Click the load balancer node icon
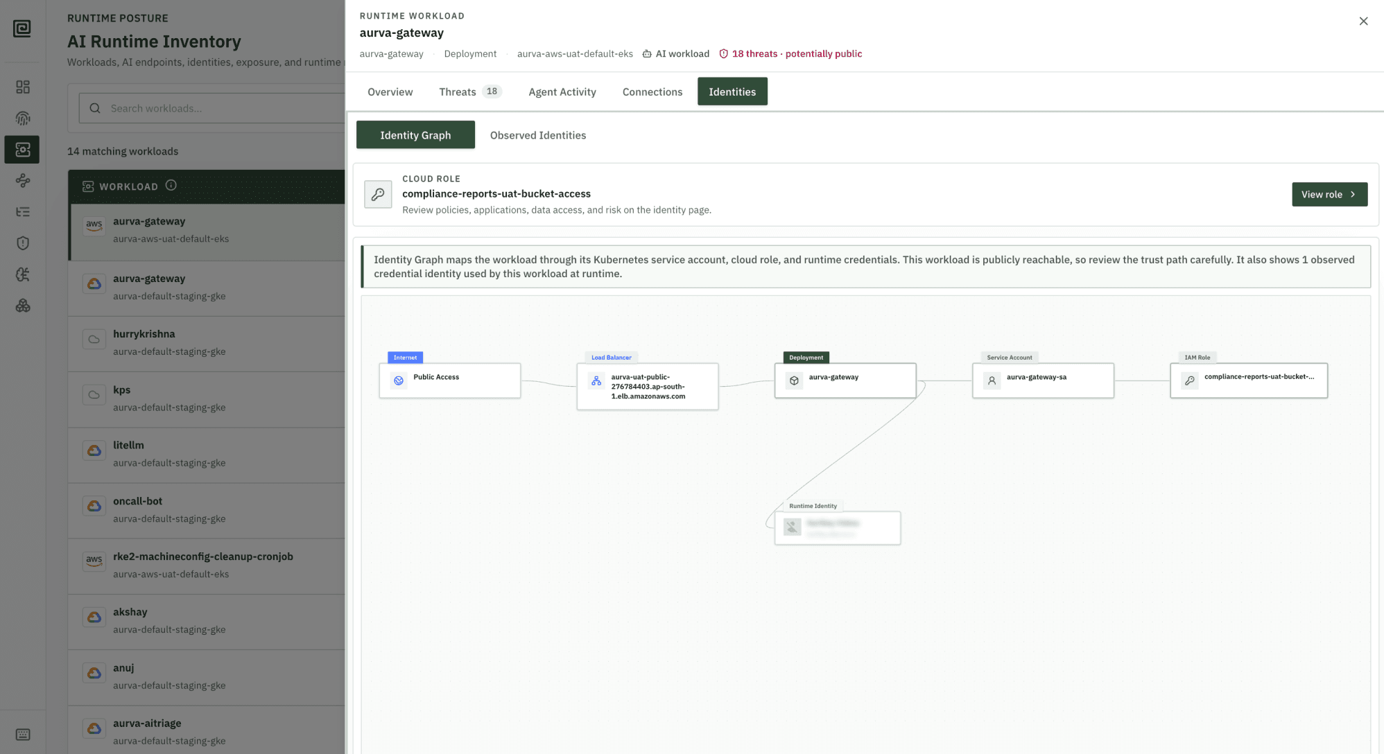1384x754 pixels. (x=596, y=380)
